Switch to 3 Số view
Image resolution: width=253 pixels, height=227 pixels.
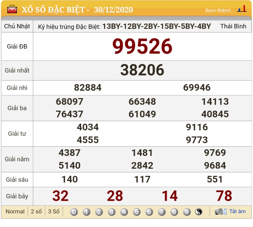(54, 212)
